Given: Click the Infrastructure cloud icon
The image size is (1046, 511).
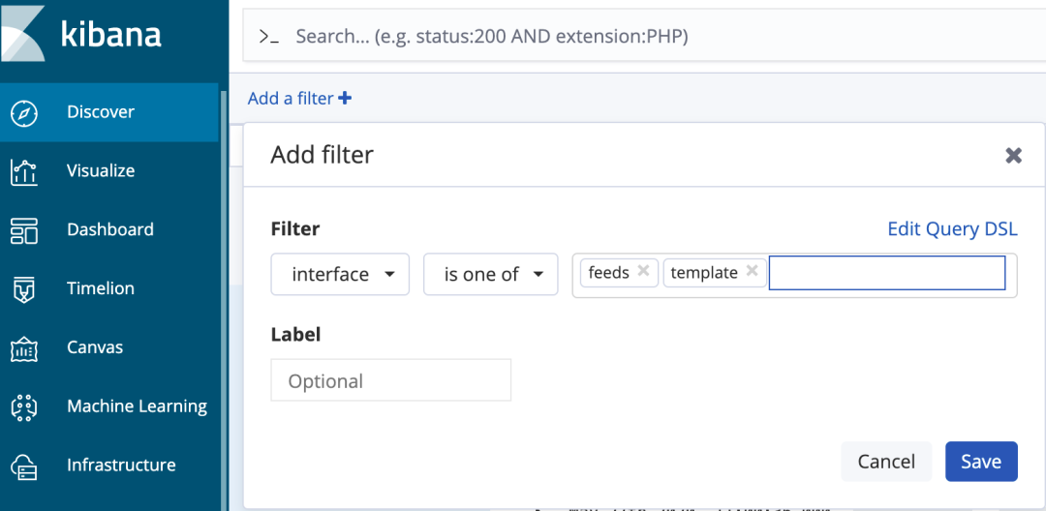Looking at the screenshot, I should [24, 466].
